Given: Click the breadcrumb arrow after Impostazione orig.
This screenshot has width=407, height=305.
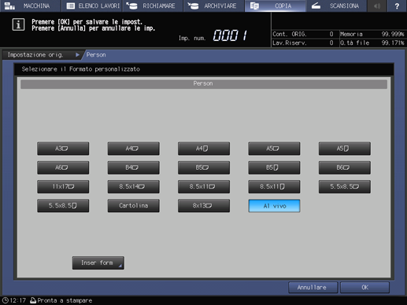Looking at the screenshot, I should coord(77,55).
